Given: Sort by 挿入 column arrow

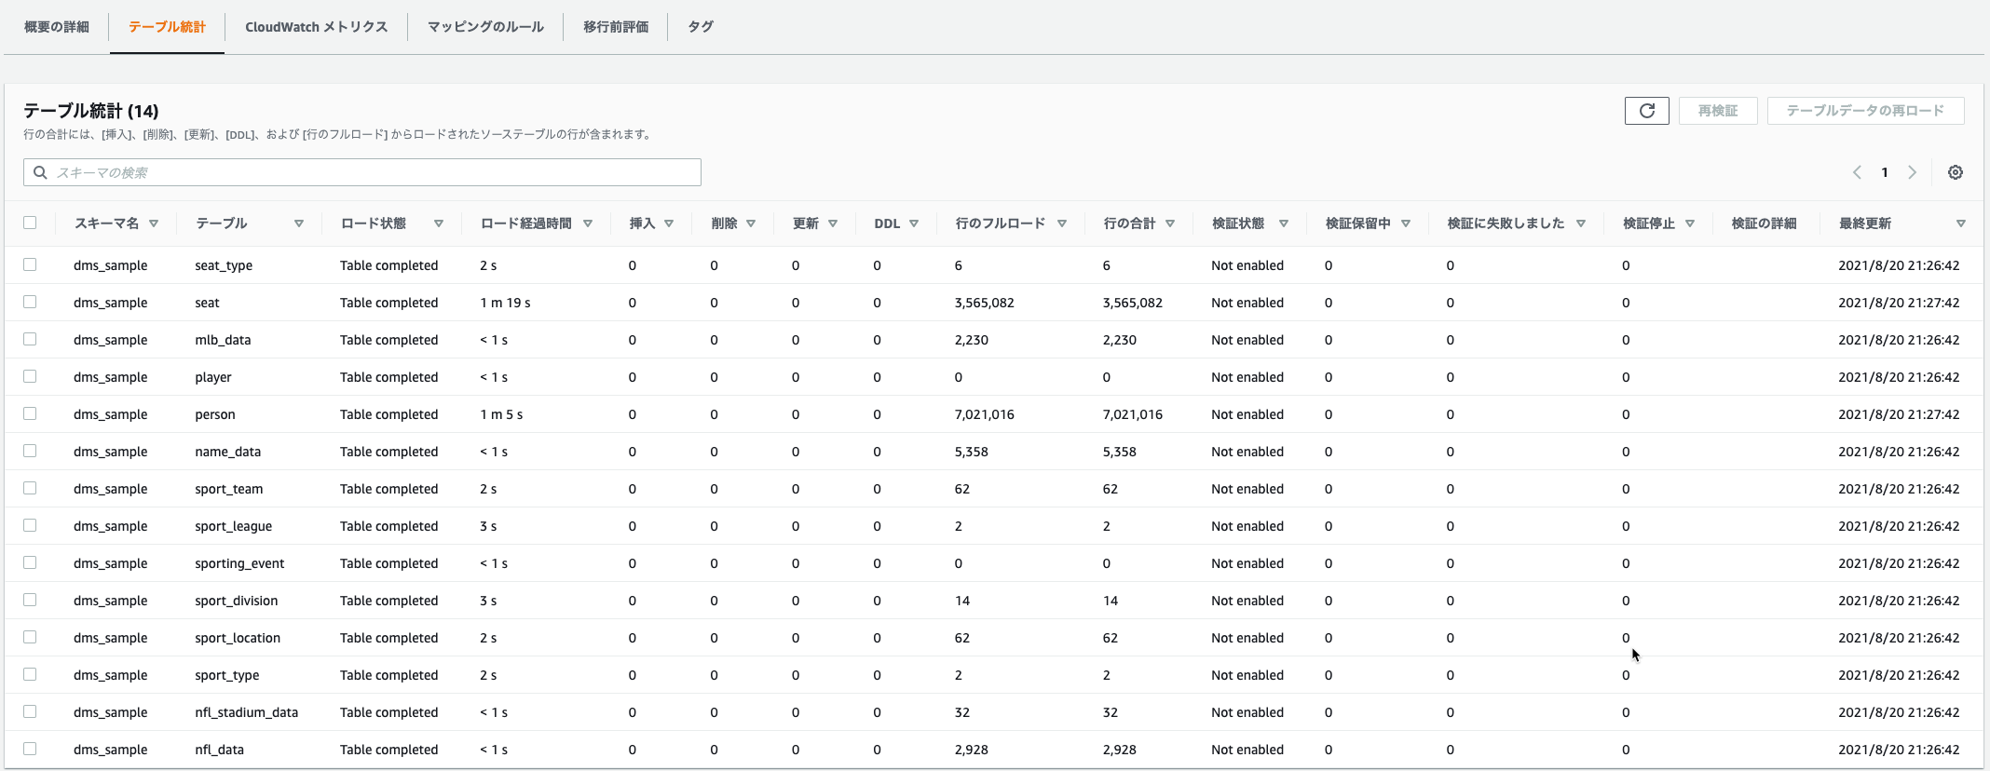Looking at the screenshot, I should (669, 223).
